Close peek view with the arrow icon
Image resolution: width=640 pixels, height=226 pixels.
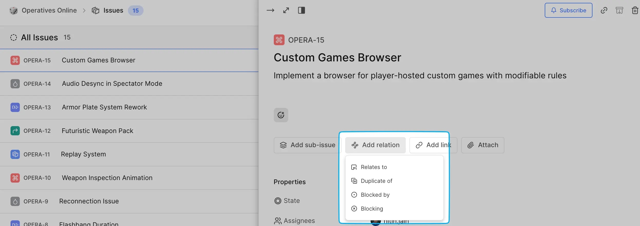(270, 10)
